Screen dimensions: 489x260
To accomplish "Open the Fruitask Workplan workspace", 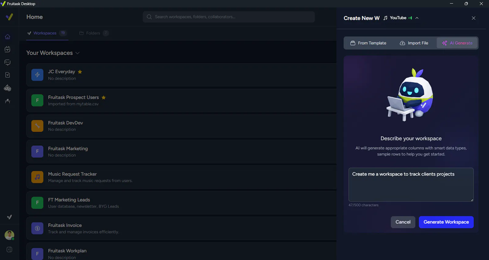I will point(181,251).
